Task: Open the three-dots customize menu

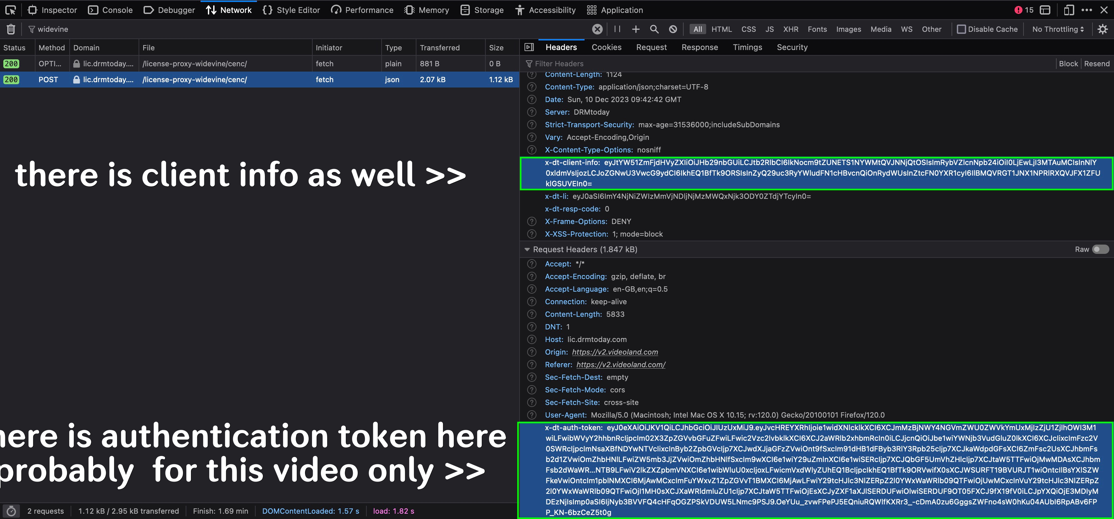Action: (x=1086, y=10)
